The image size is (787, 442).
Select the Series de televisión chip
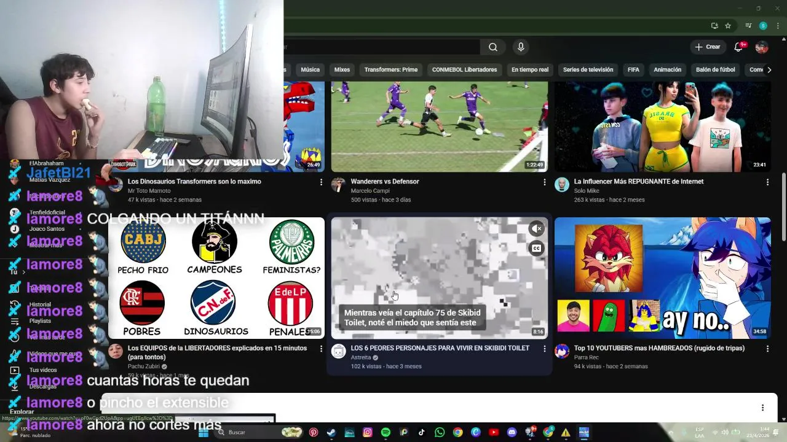click(588, 69)
